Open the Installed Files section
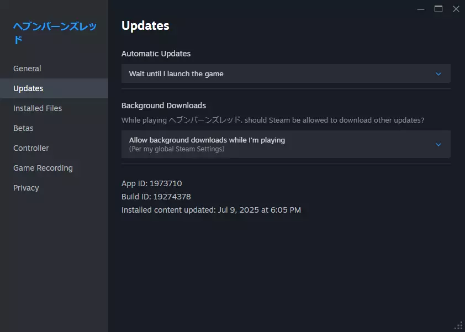This screenshot has height=332, width=465. (54, 108)
